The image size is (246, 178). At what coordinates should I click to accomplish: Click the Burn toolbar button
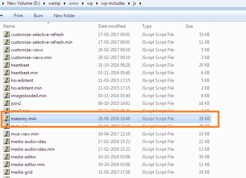[38, 16]
